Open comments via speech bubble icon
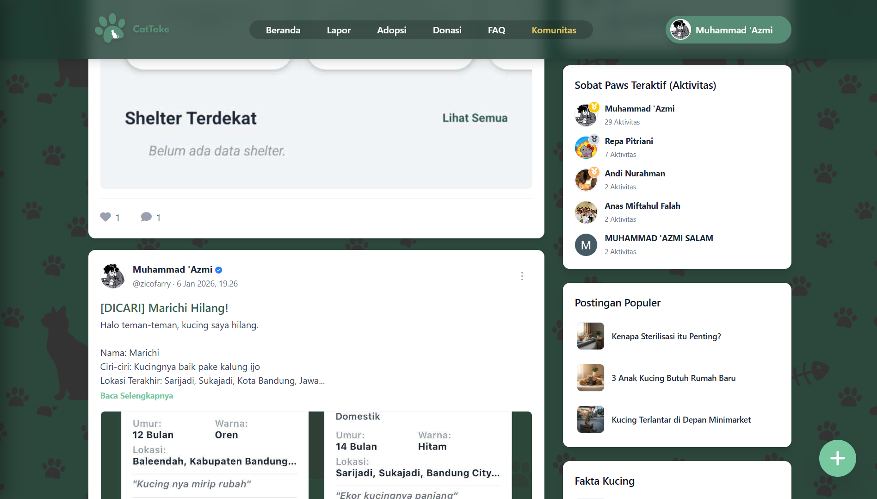 click(146, 217)
